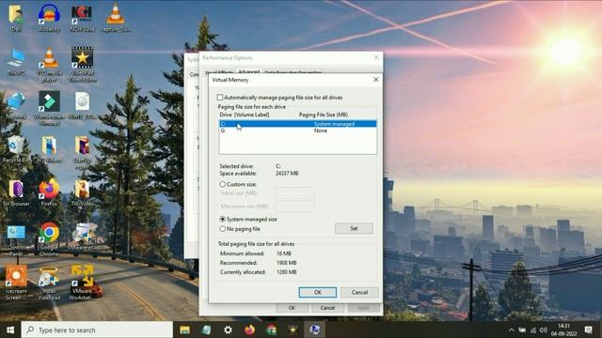Image resolution: width=602 pixels, height=338 pixels.
Task: Open the VLC media player desktop shortcut
Action: [49, 65]
